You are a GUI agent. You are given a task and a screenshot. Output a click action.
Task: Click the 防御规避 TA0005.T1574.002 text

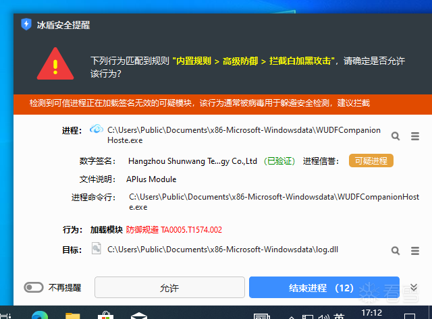click(x=174, y=229)
